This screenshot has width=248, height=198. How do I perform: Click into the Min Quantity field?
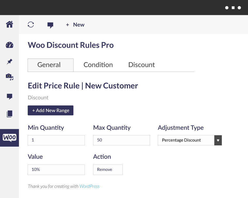56,140
